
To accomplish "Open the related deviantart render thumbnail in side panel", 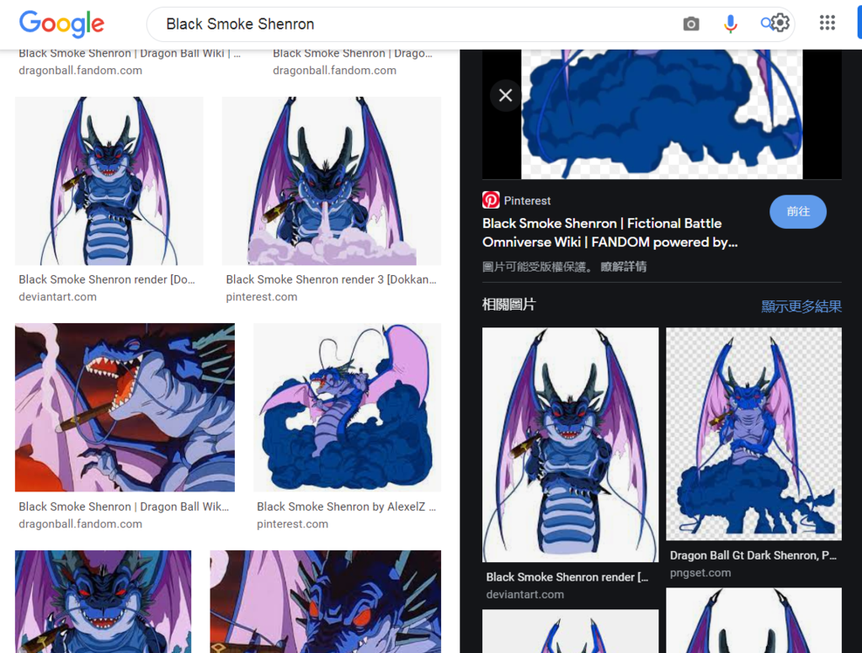I will tap(570, 444).
